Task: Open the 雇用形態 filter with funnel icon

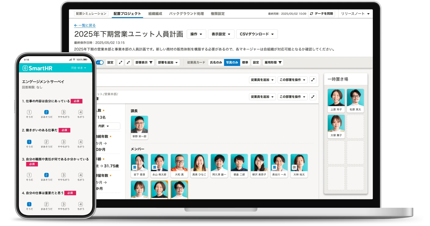Action: (273, 63)
